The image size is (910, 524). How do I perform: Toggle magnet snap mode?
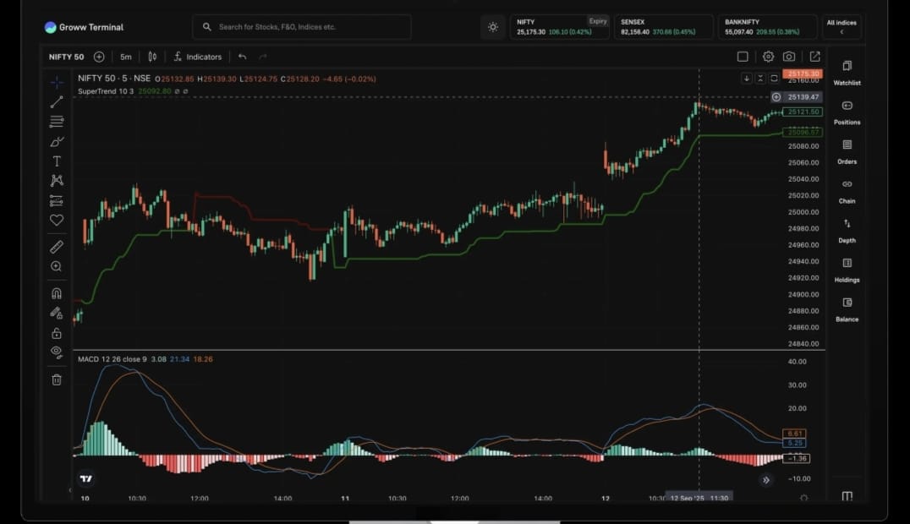(57, 293)
